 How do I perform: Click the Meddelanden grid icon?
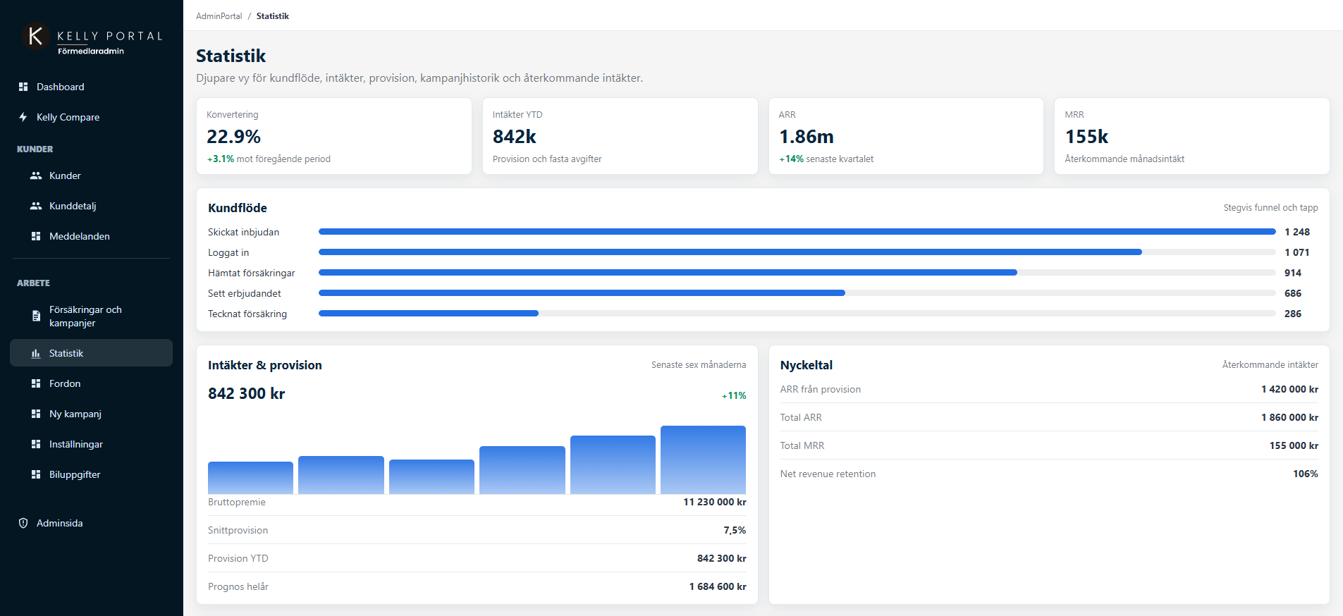(36, 236)
